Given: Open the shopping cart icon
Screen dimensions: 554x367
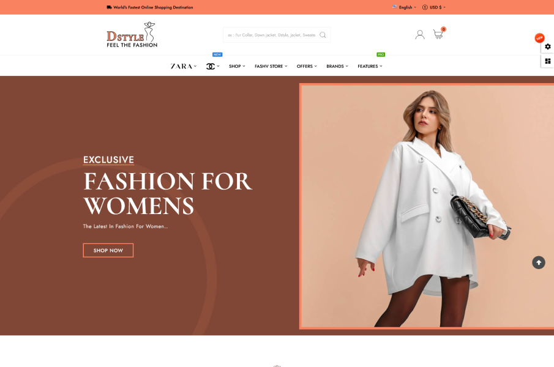Looking at the screenshot, I should pos(438,35).
